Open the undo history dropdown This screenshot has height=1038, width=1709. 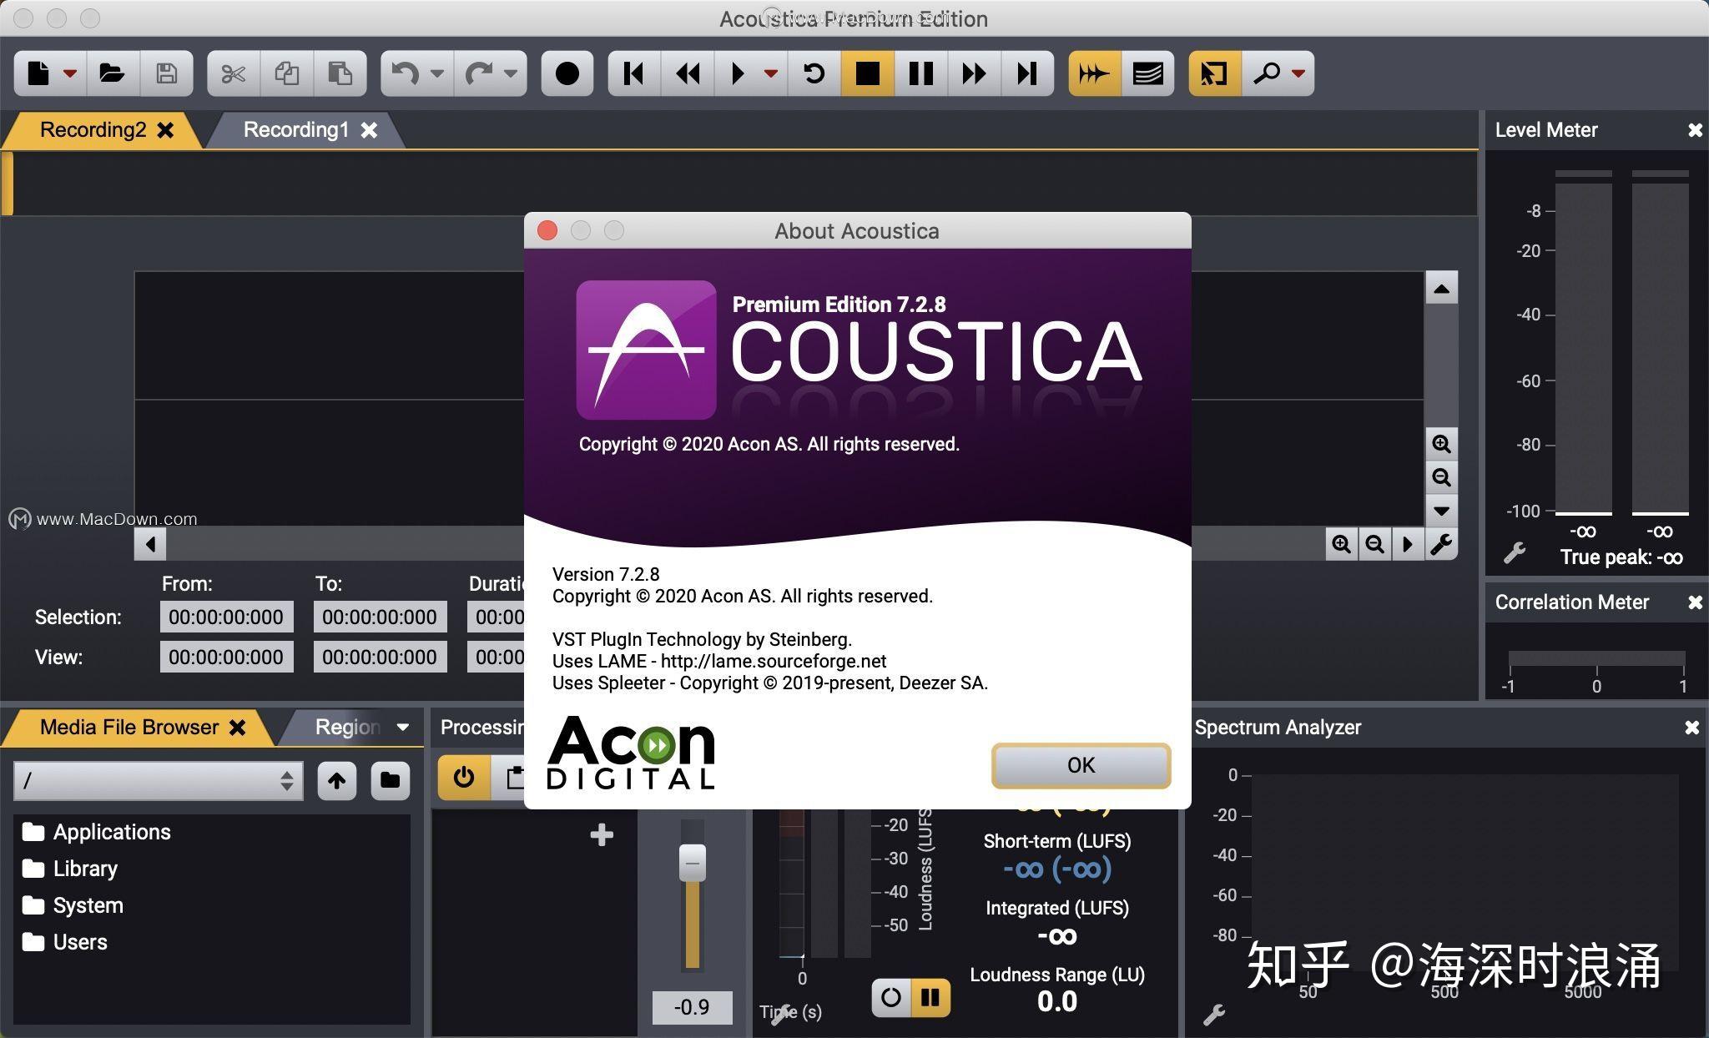(x=437, y=73)
